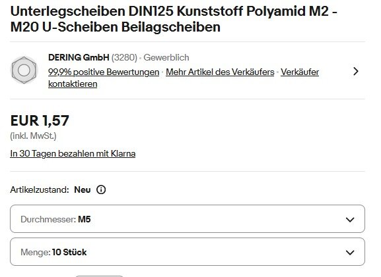Open 99,9% positive Bewertungen link
The width and height of the screenshot is (381, 277).
(104, 72)
